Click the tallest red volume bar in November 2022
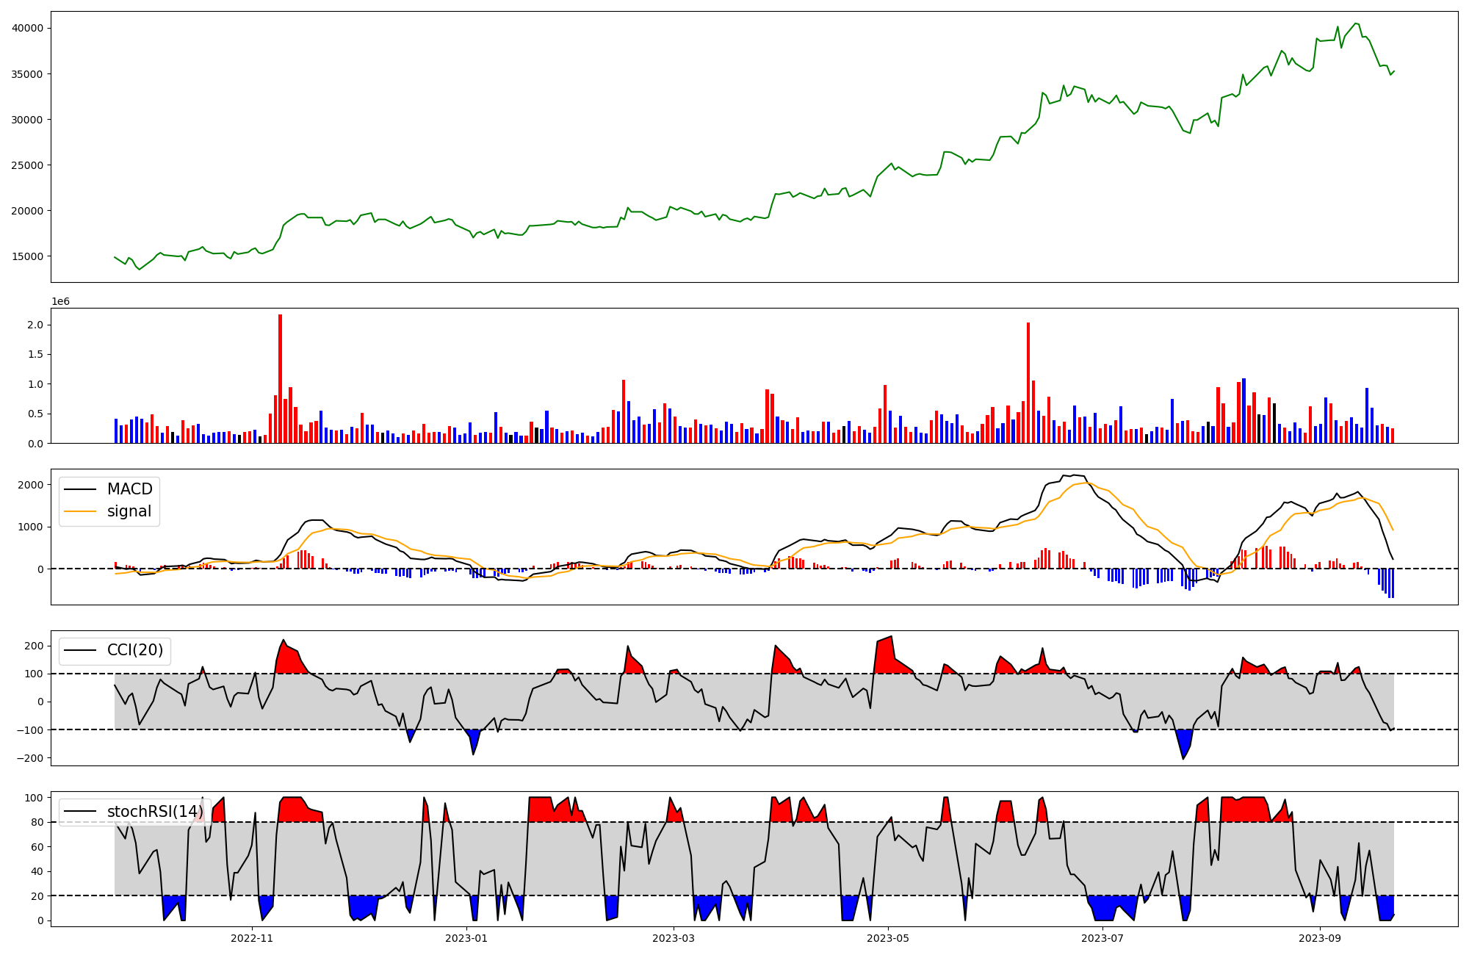 click(280, 378)
